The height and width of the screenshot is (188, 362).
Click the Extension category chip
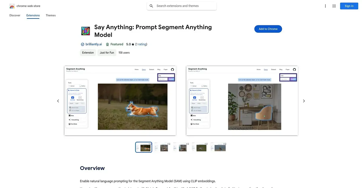[x=88, y=53]
